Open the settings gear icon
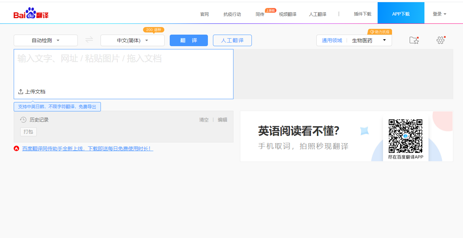This screenshot has height=238, width=463. 440,40
